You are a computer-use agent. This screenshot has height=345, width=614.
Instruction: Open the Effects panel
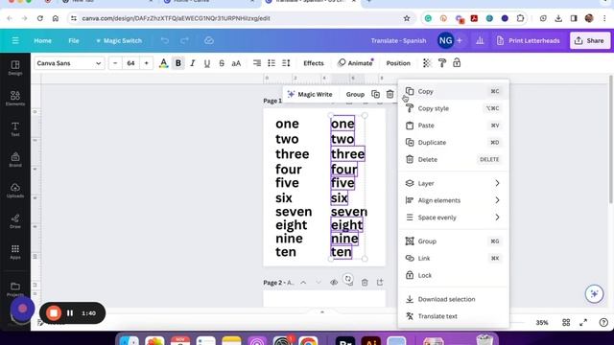(314, 63)
